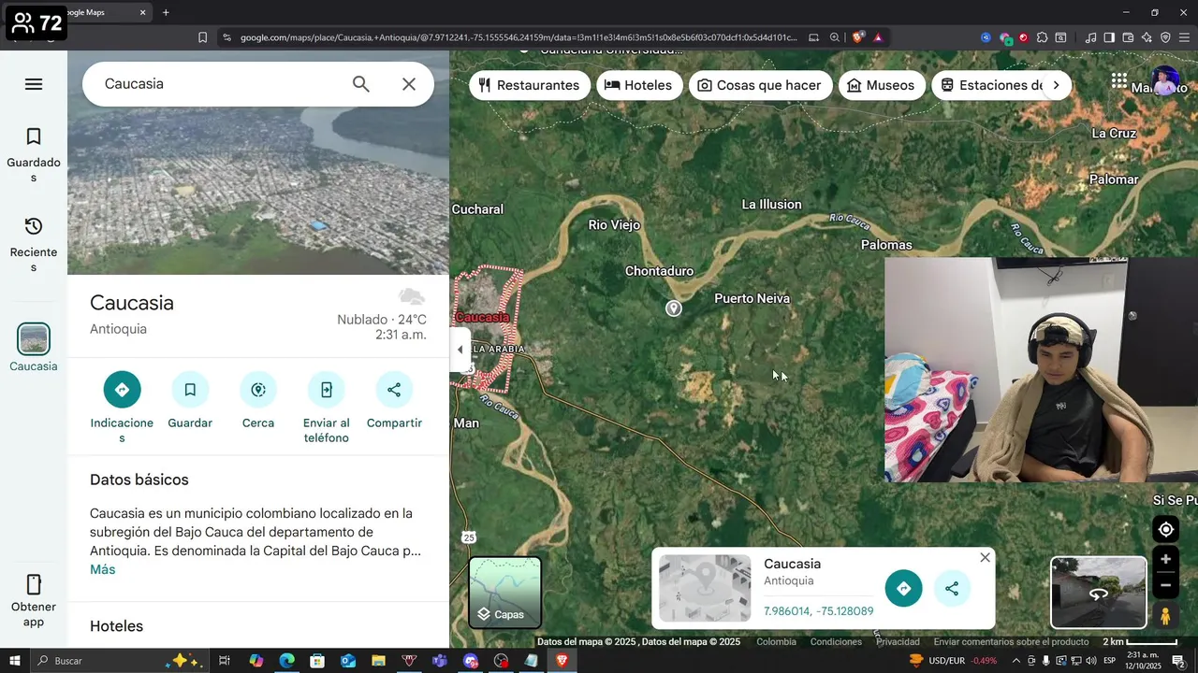Select the Cosas que hacer chip
Viewport: 1198px width, 673px height.
[x=761, y=85]
